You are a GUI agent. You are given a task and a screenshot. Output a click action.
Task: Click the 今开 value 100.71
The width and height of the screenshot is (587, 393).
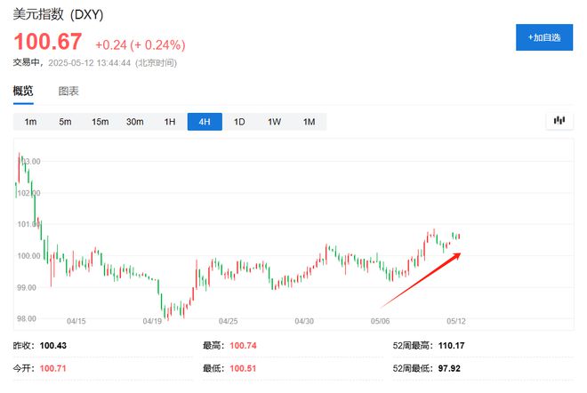pos(52,368)
